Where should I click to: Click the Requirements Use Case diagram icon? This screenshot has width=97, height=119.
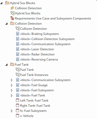click(x=12, y=18)
